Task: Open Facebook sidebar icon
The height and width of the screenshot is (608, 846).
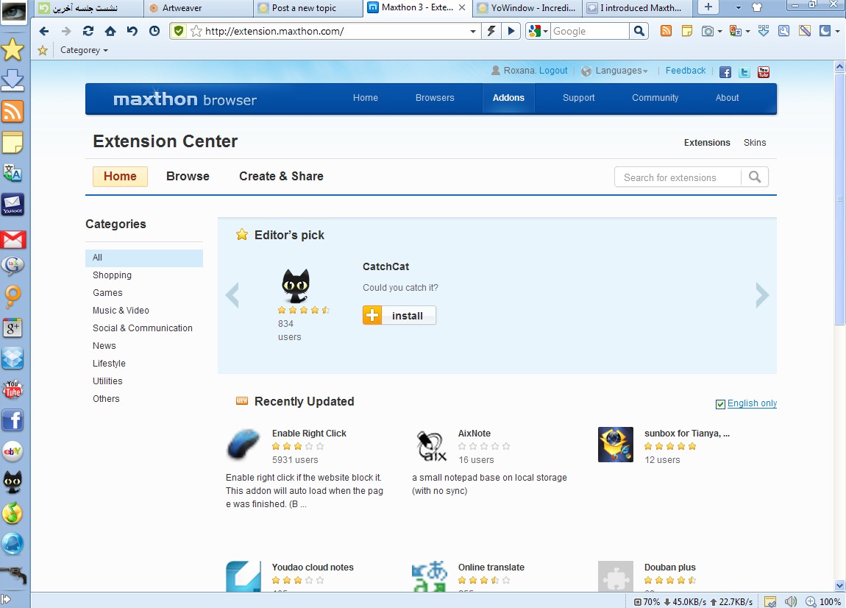Action: [13, 420]
